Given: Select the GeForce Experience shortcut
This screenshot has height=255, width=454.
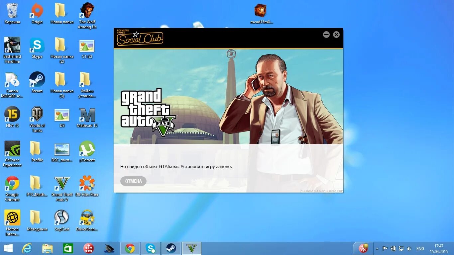Looking at the screenshot, I should pos(12,154).
